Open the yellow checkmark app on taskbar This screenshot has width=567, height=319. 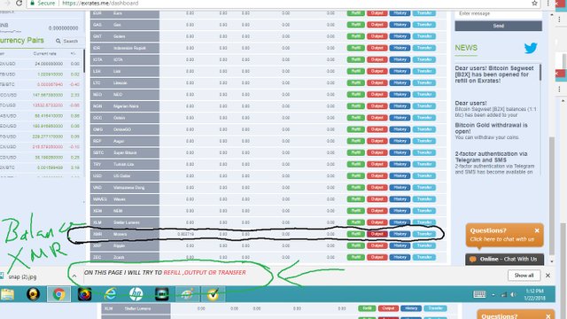(x=213, y=294)
